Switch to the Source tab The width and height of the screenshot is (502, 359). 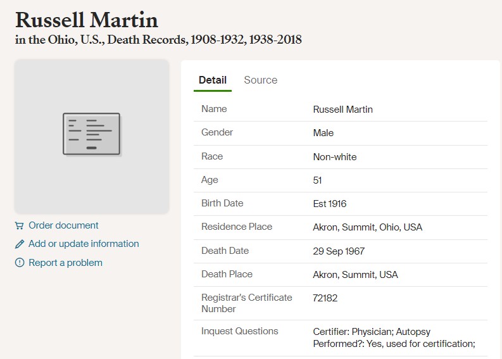(x=261, y=80)
